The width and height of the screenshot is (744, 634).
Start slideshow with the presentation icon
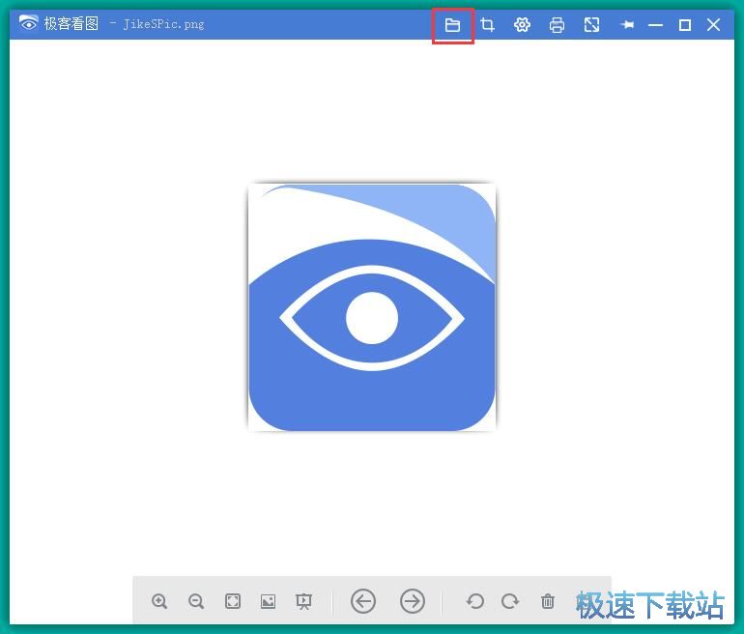[303, 601]
